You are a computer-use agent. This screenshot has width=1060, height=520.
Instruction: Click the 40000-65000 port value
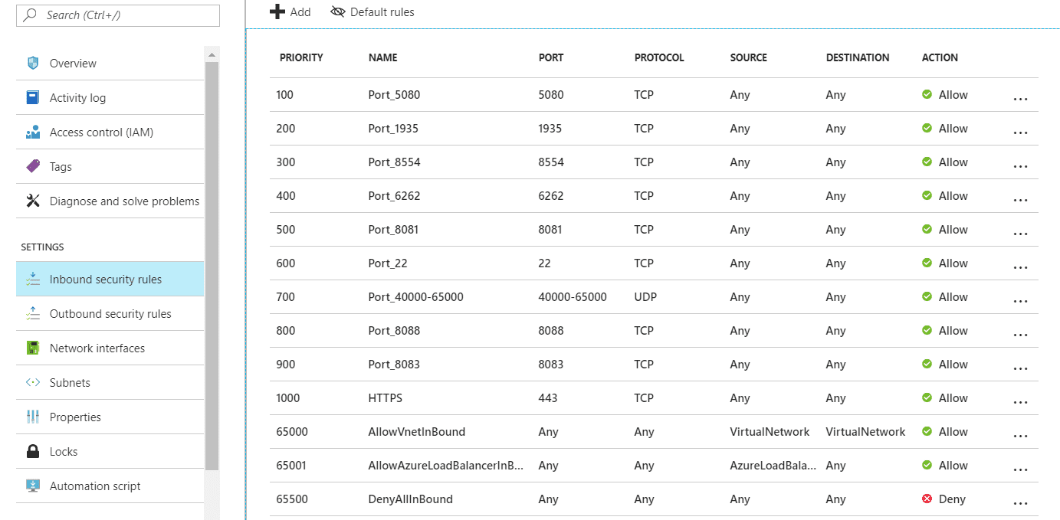coord(573,296)
